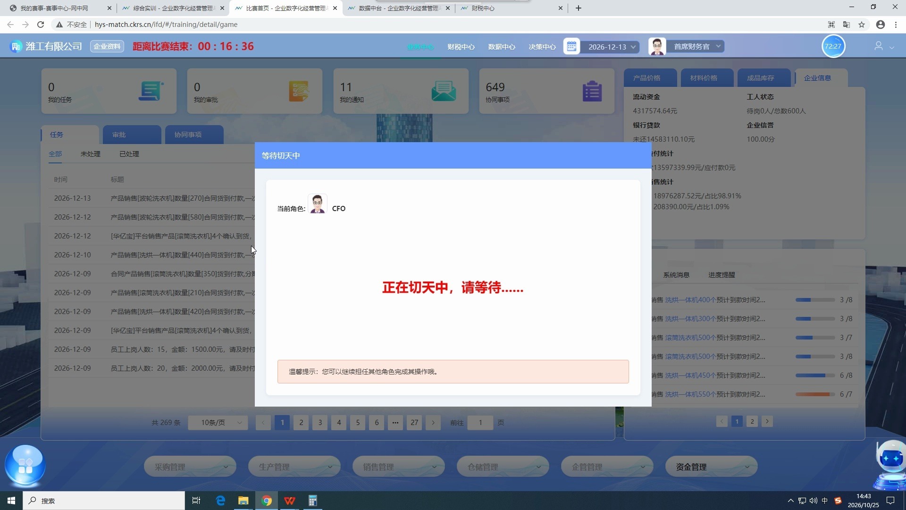Expand the 采购管理 menu
The width and height of the screenshot is (906, 510).
pyautogui.click(x=190, y=467)
